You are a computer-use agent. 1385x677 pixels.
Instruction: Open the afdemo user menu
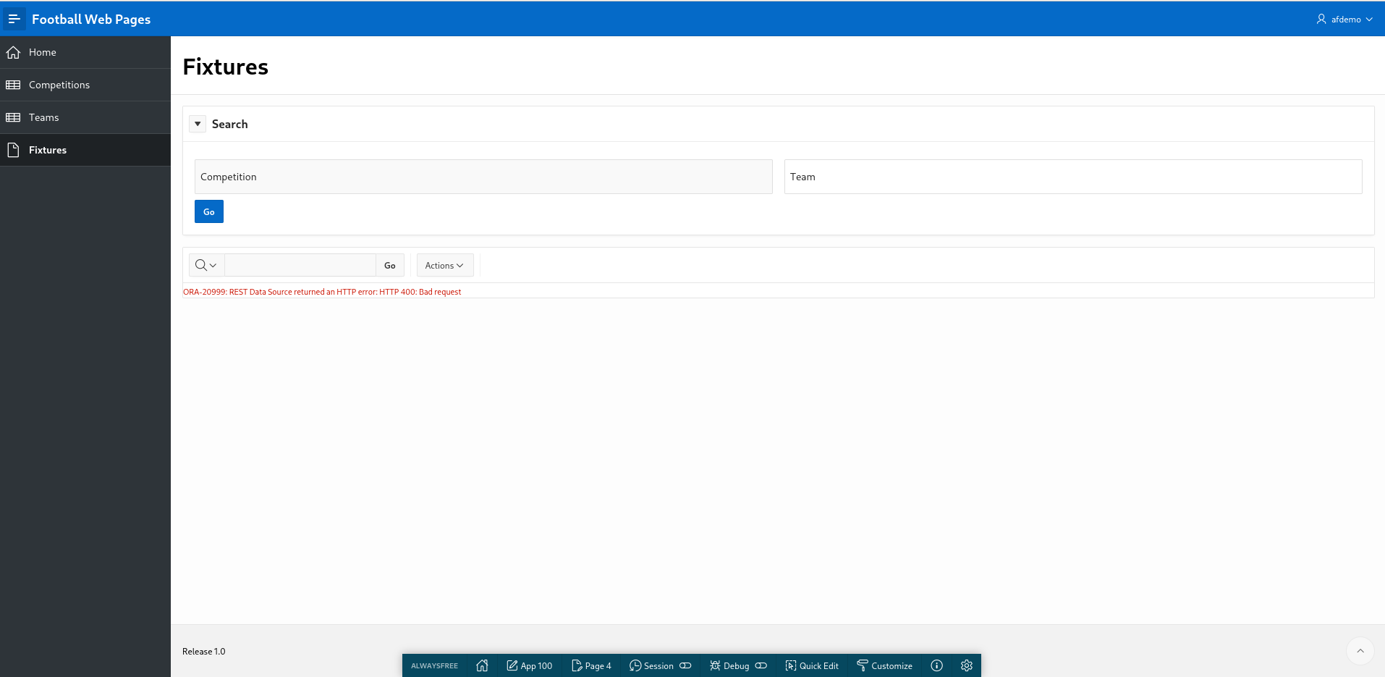1344,19
